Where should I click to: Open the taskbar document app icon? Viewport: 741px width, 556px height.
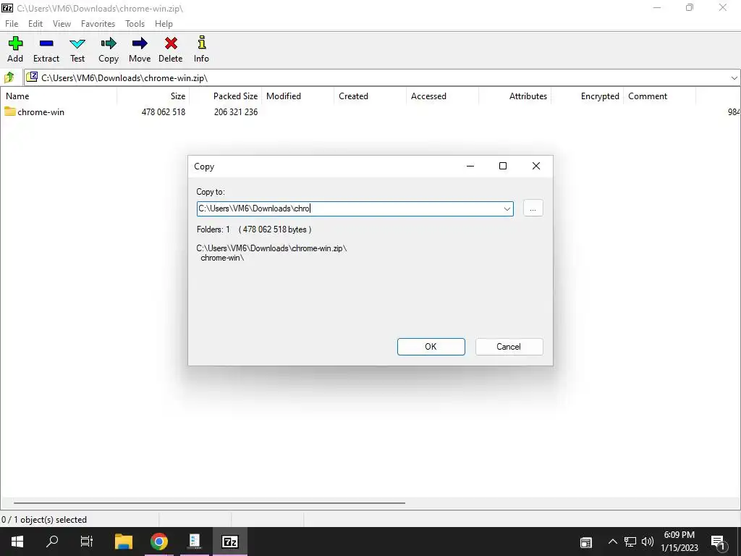click(194, 542)
